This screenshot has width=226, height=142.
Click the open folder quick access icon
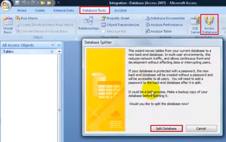point(43,3)
